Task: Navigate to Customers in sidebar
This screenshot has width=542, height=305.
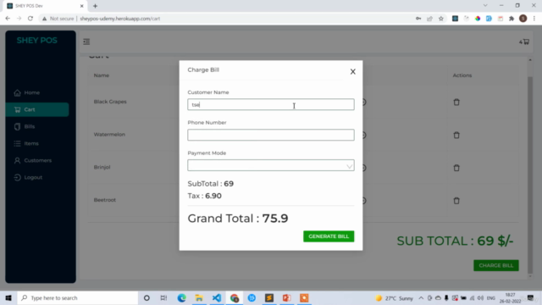Action: [37, 160]
